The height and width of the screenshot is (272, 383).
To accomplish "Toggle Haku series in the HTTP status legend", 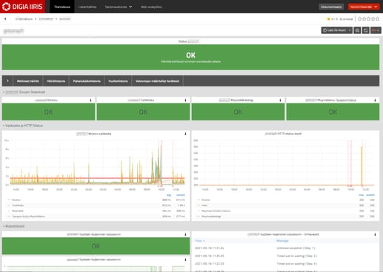I will click(x=204, y=205).
